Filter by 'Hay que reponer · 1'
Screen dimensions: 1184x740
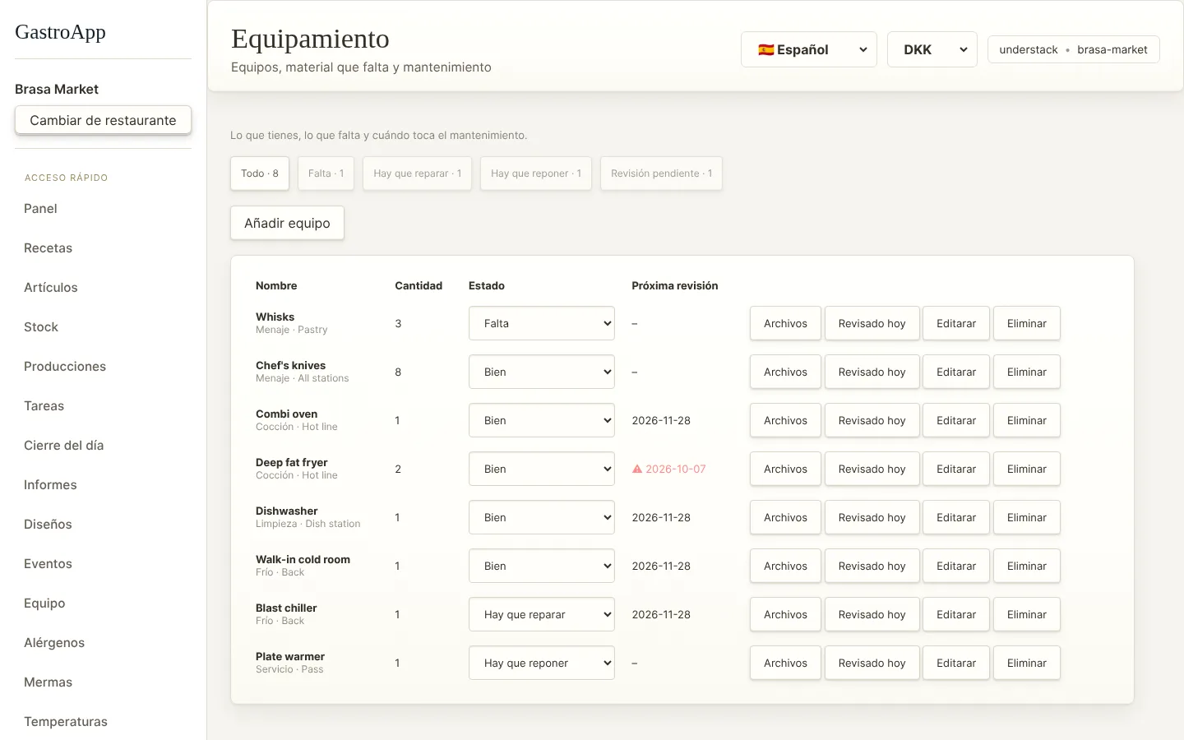coord(536,173)
